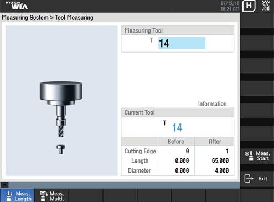Select the Measuring Tool T number field
274x202 pixels.
(x=182, y=43)
